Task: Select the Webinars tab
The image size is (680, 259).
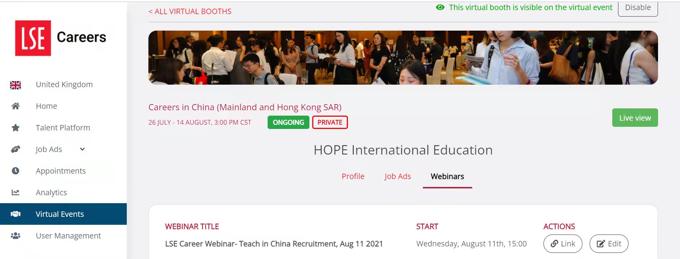Action: click(447, 176)
